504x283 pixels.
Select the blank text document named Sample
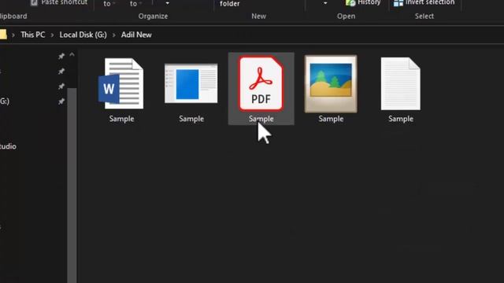[401, 89]
